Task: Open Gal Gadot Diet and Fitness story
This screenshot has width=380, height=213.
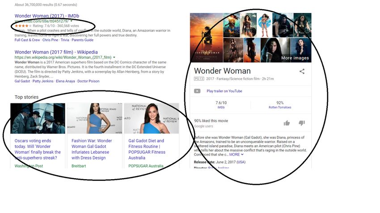Action: click(147, 149)
